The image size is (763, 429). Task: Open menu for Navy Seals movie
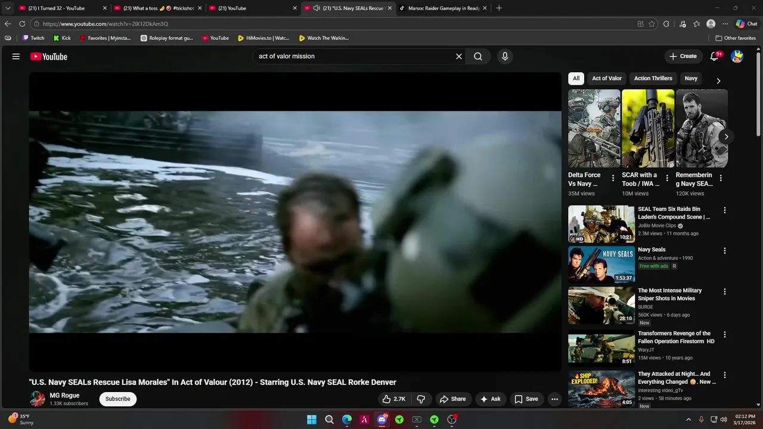(725, 251)
